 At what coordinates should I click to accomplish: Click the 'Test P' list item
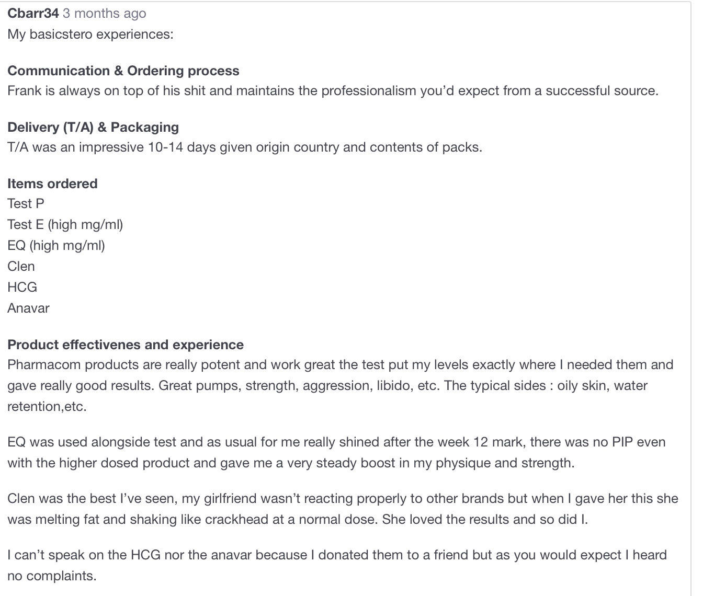pyautogui.click(x=26, y=204)
